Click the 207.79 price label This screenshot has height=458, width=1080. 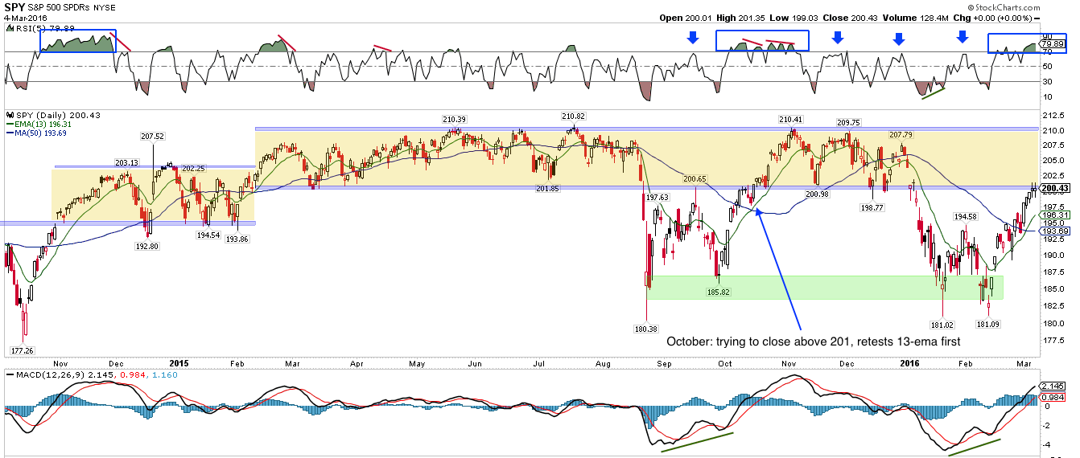tap(903, 134)
